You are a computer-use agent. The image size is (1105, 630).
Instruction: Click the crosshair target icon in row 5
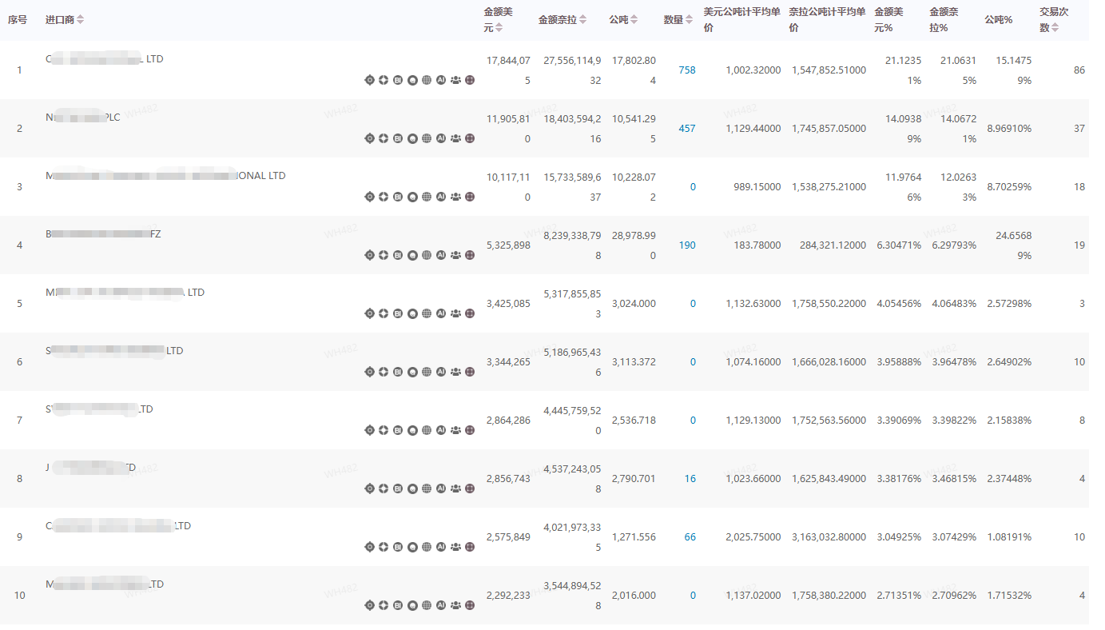(x=369, y=313)
